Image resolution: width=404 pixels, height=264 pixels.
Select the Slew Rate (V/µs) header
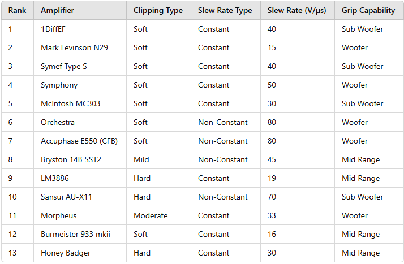[297, 10]
